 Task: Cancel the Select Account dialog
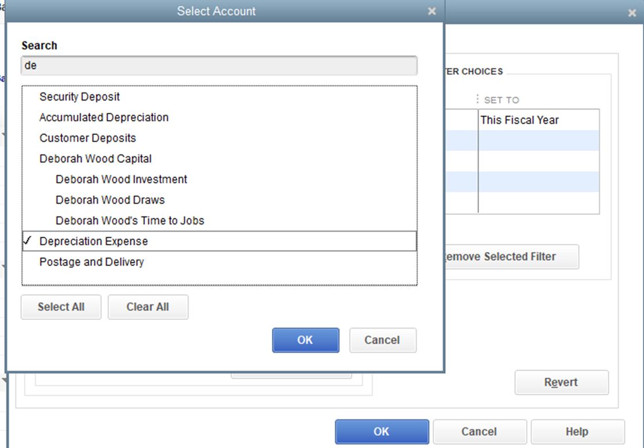[382, 340]
